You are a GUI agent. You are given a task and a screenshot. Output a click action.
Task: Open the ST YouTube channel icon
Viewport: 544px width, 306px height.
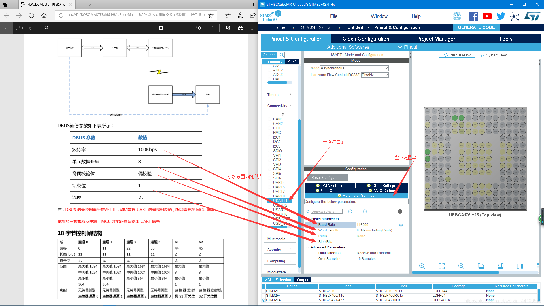pos(487,16)
